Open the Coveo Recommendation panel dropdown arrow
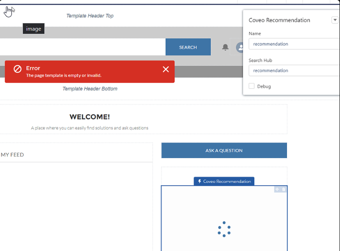Screen dimensions: 340x251 click(335, 20)
